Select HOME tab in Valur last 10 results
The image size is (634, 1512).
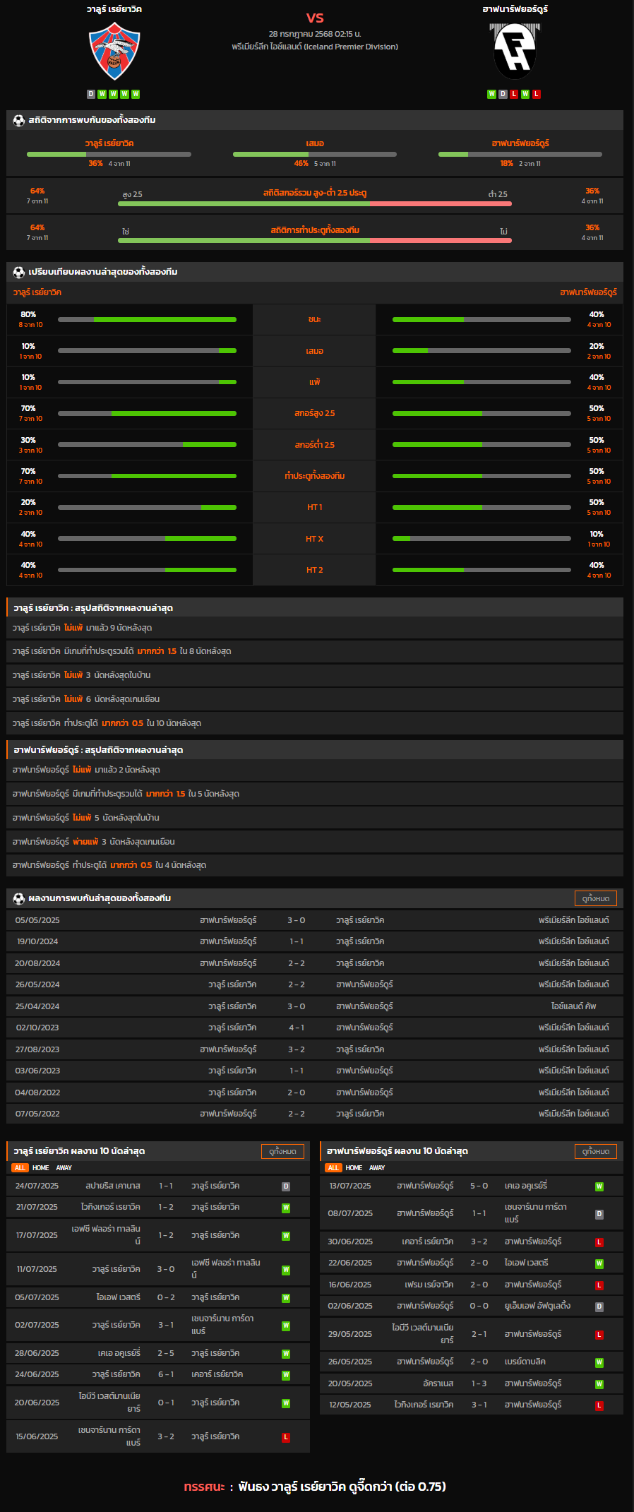(41, 1168)
